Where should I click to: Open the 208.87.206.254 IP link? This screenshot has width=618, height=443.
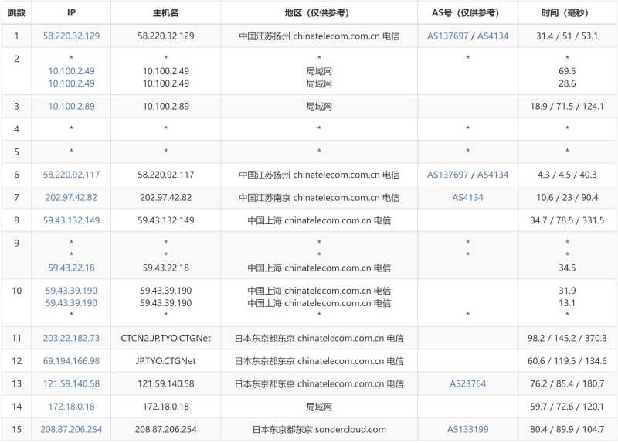[71, 429]
